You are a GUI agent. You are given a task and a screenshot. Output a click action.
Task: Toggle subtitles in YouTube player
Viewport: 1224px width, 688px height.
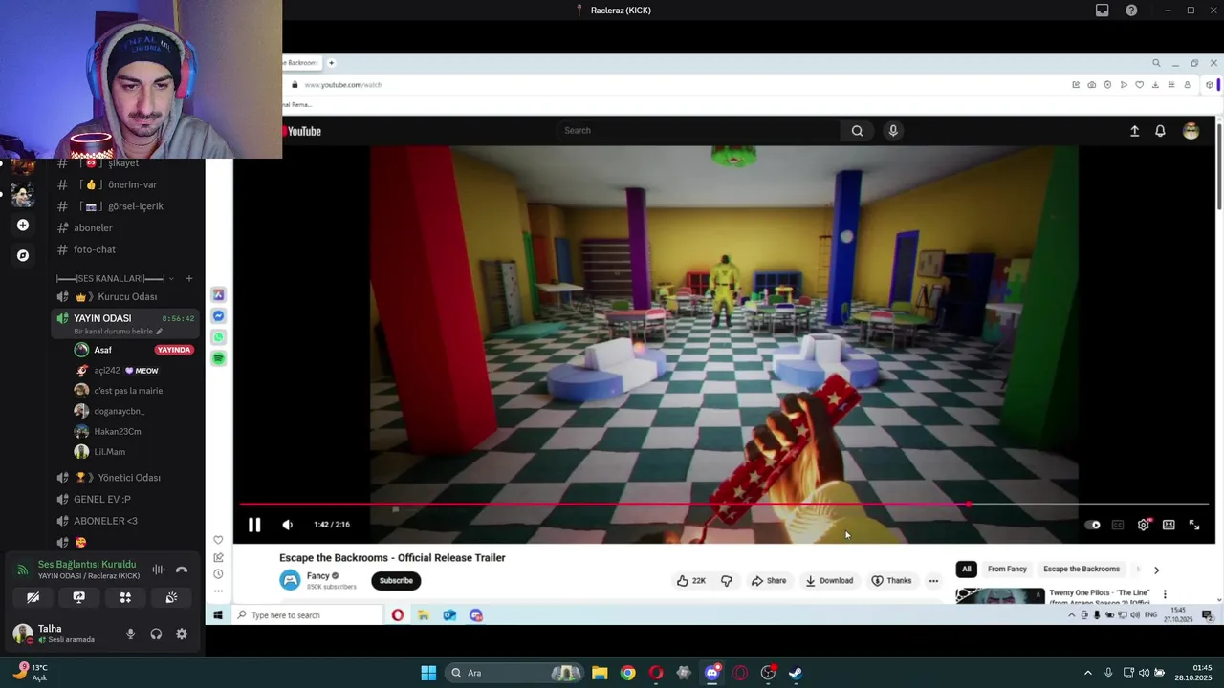coord(1118,525)
